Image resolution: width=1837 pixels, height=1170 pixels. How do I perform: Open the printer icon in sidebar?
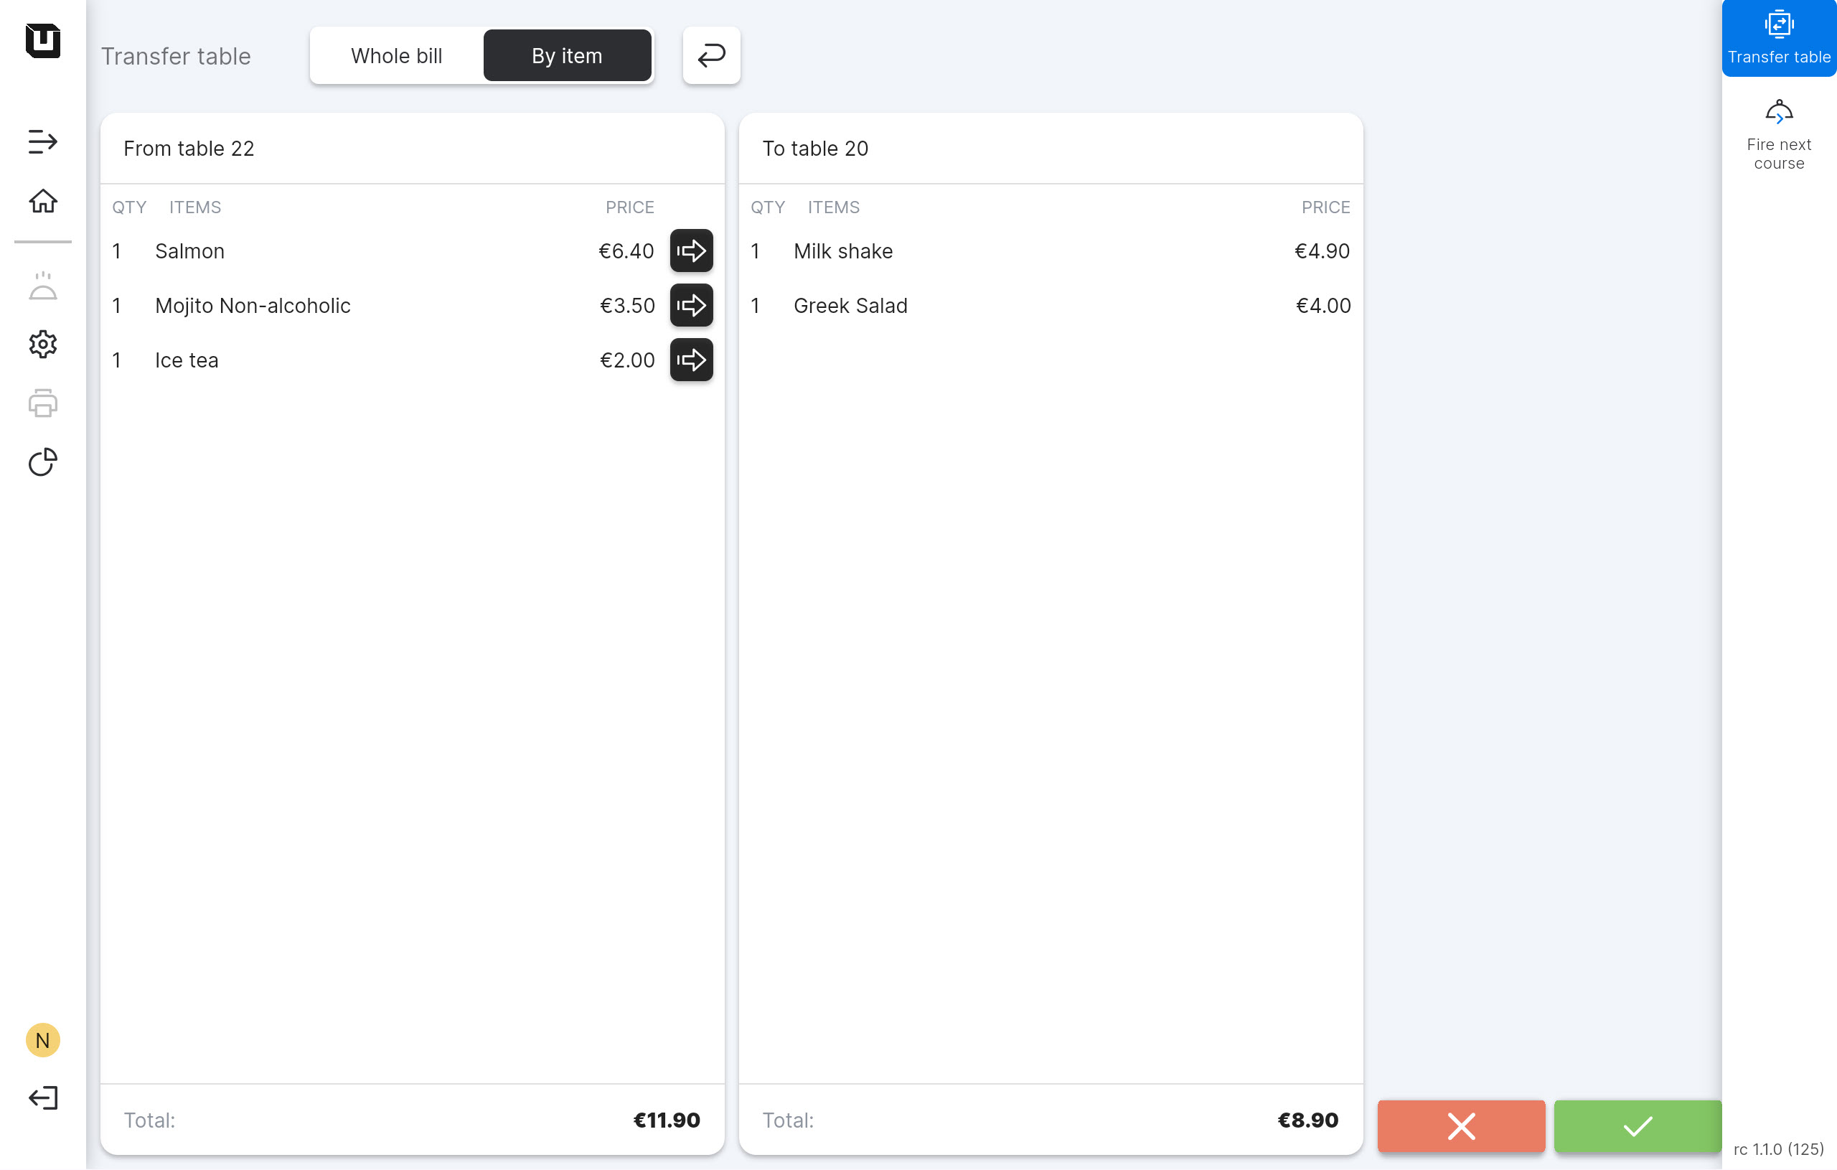point(43,403)
